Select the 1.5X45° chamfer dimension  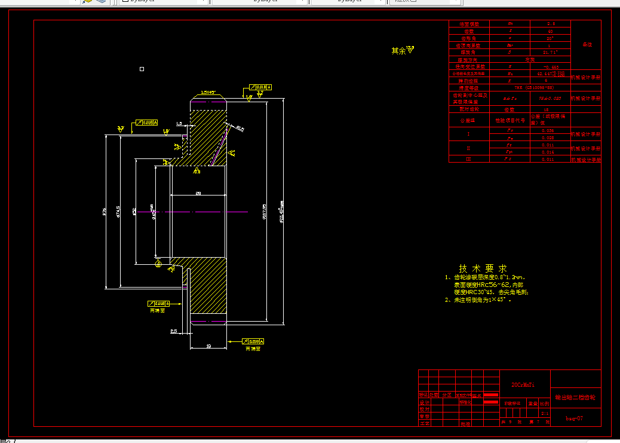[x=208, y=92]
